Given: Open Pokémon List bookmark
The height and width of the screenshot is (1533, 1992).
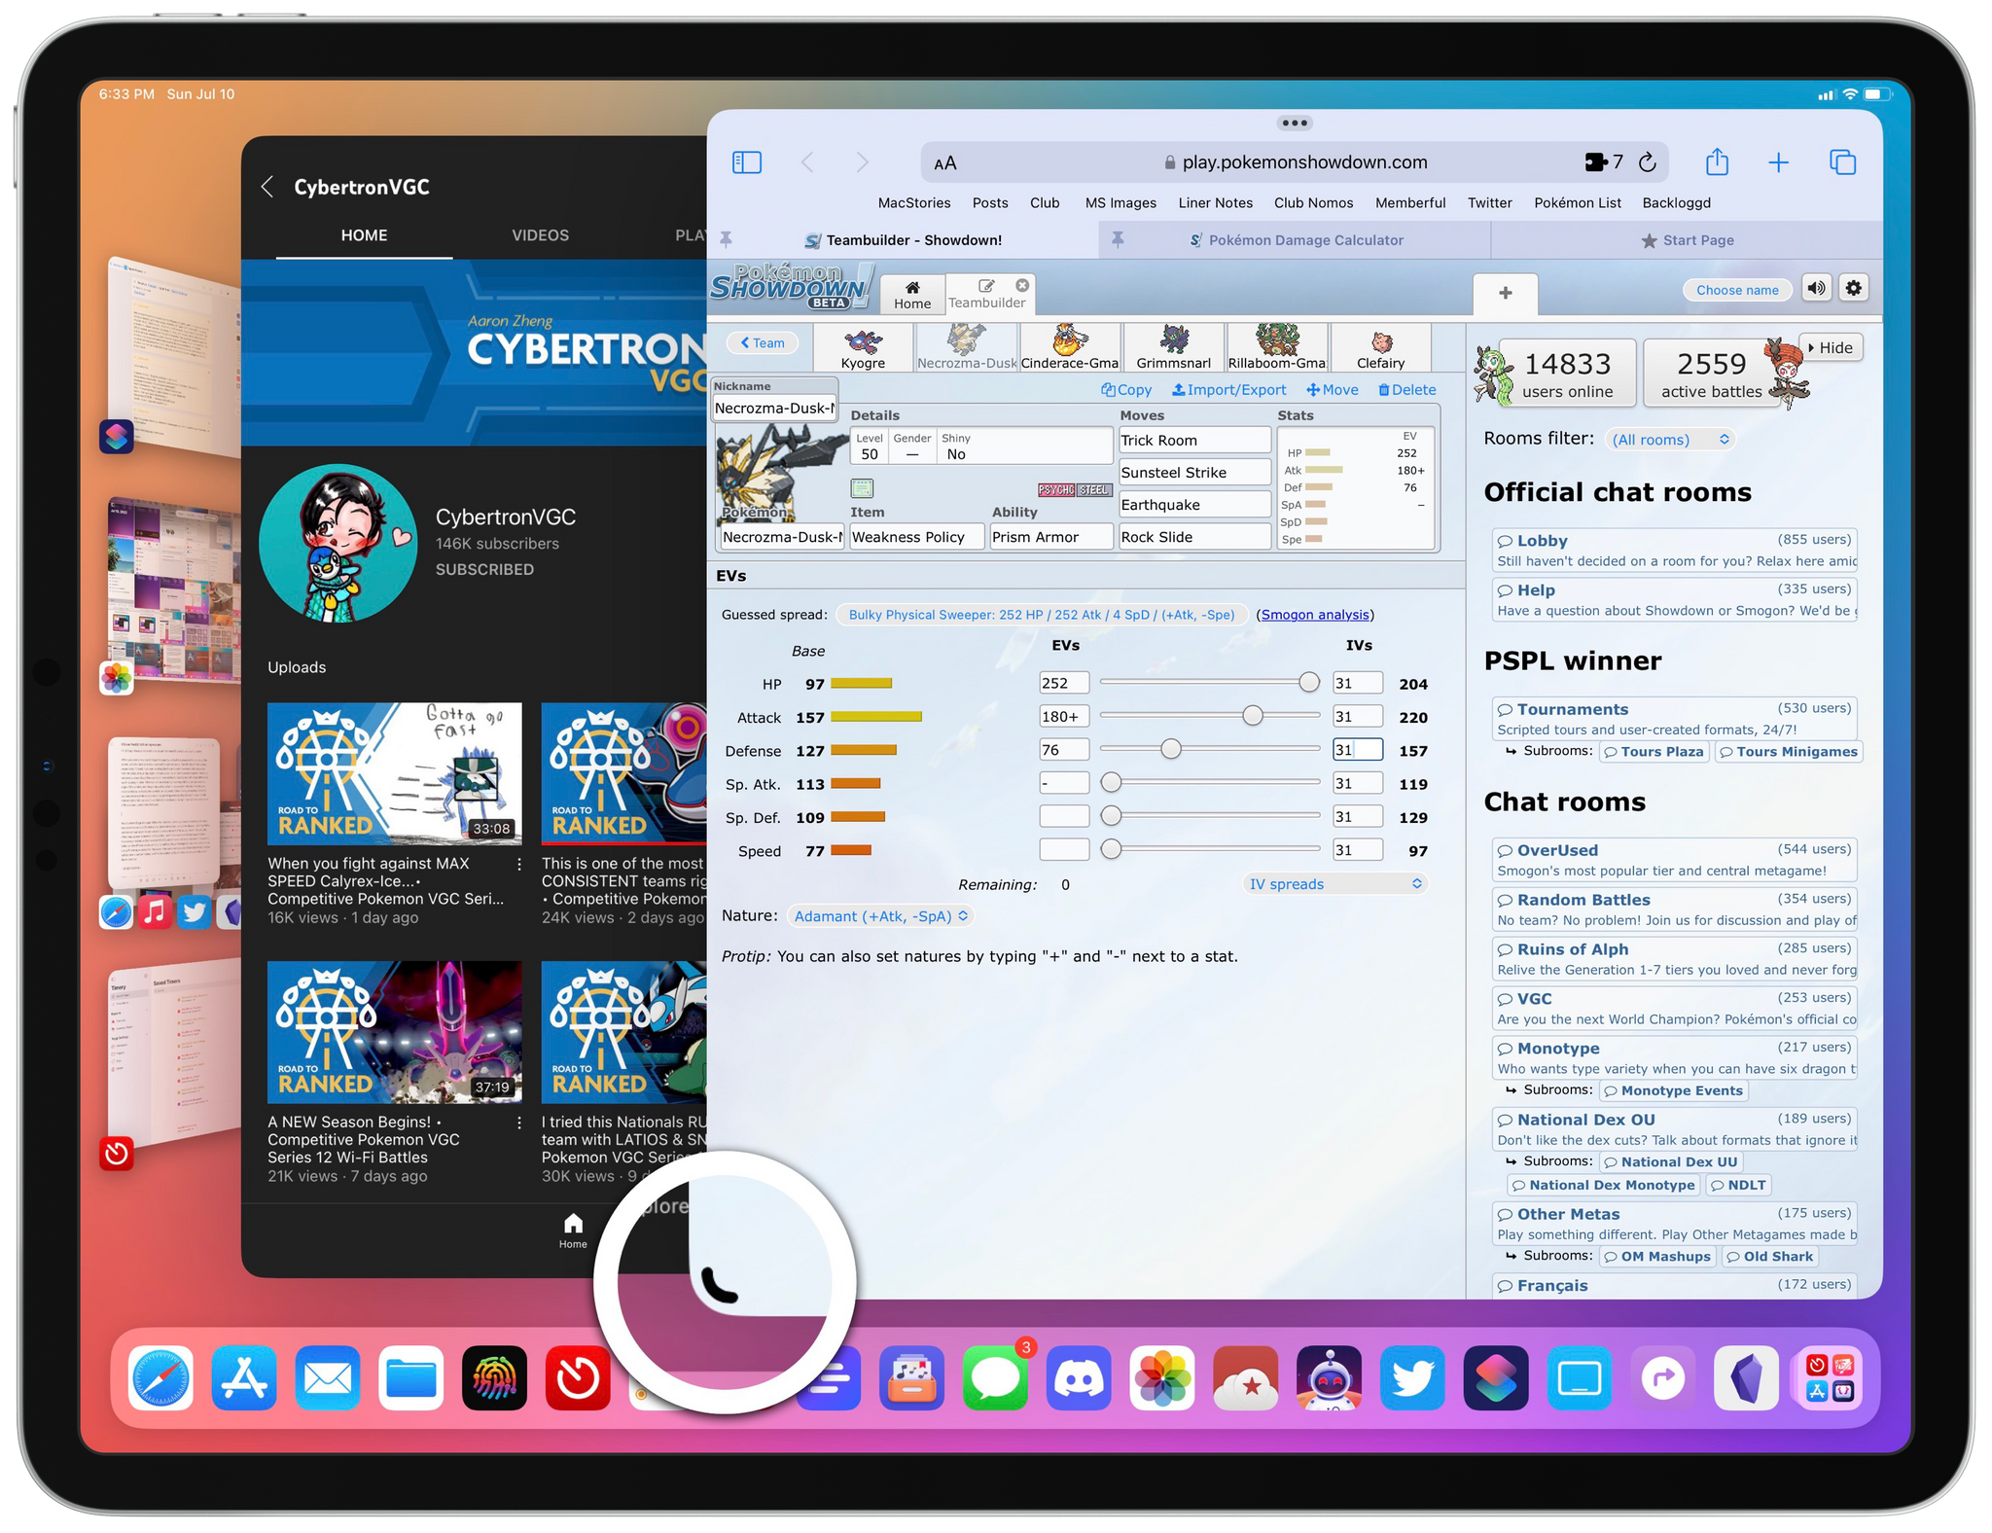Looking at the screenshot, I should coord(1578,203).
